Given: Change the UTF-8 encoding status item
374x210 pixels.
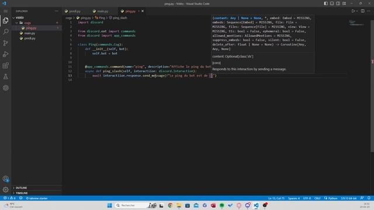Looking at the screenshot, I should click(x=307, y=198).
